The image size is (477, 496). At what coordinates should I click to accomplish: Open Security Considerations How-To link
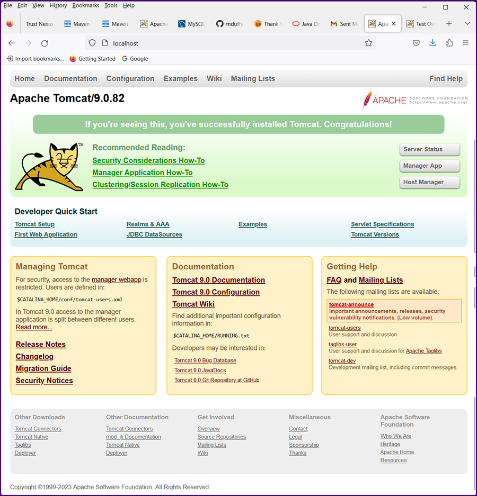tap(148, 160)
